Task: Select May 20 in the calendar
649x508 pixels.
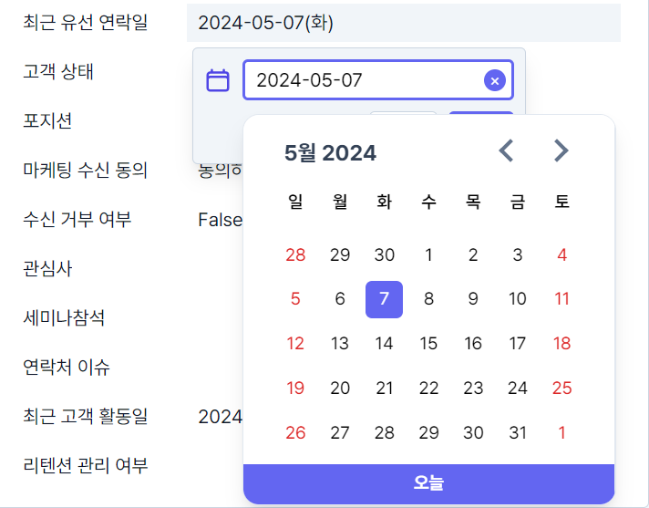Action: click(340, 389)
